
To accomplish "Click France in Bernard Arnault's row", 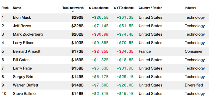I will 145,51.
